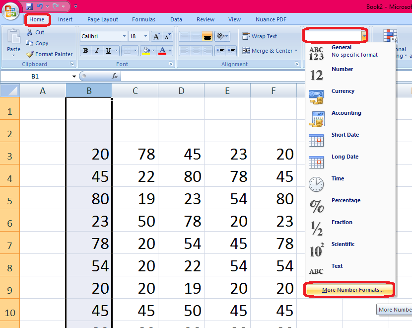The width and height of the screenshot is (412, 328).
Task: Switch to the Nuance PDF tab
Action: point(271,19)
